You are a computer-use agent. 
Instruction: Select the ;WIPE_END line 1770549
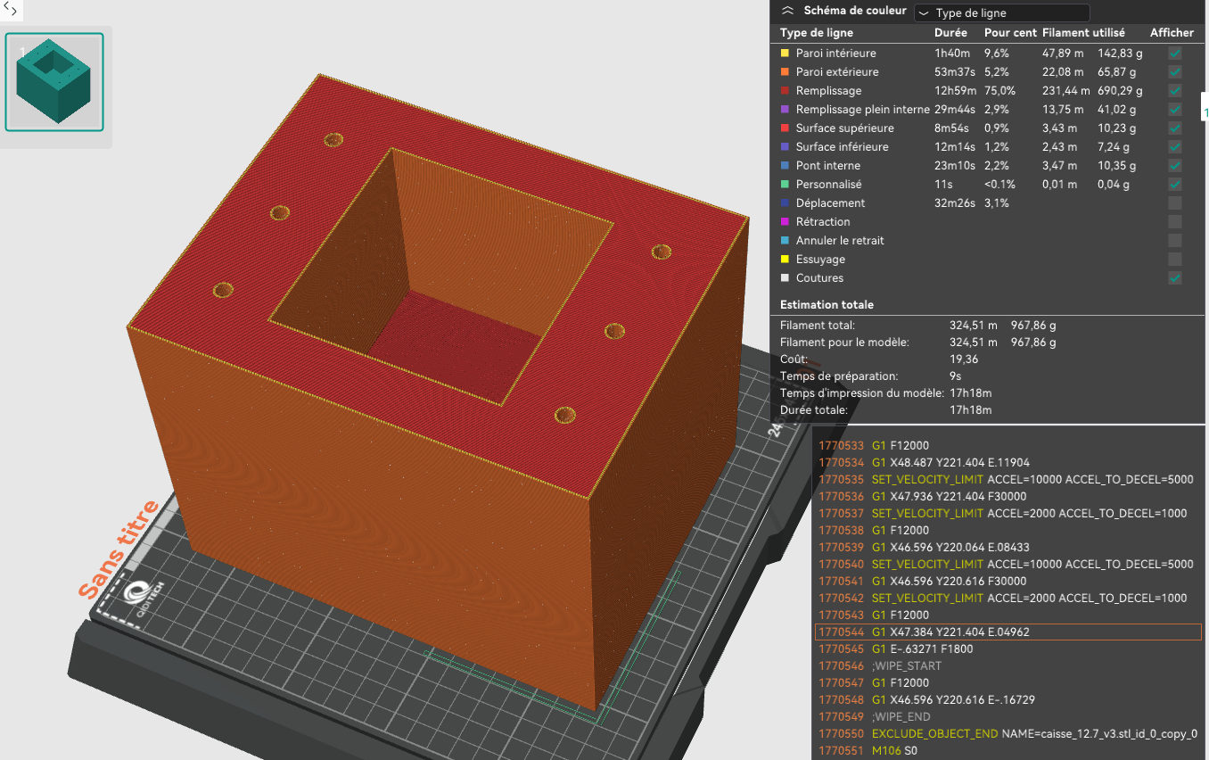(x=1008, y=717)
